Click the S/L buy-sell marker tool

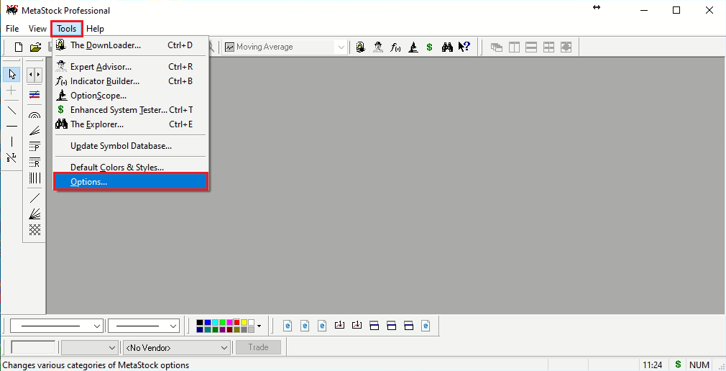click(x=12, y=157)
